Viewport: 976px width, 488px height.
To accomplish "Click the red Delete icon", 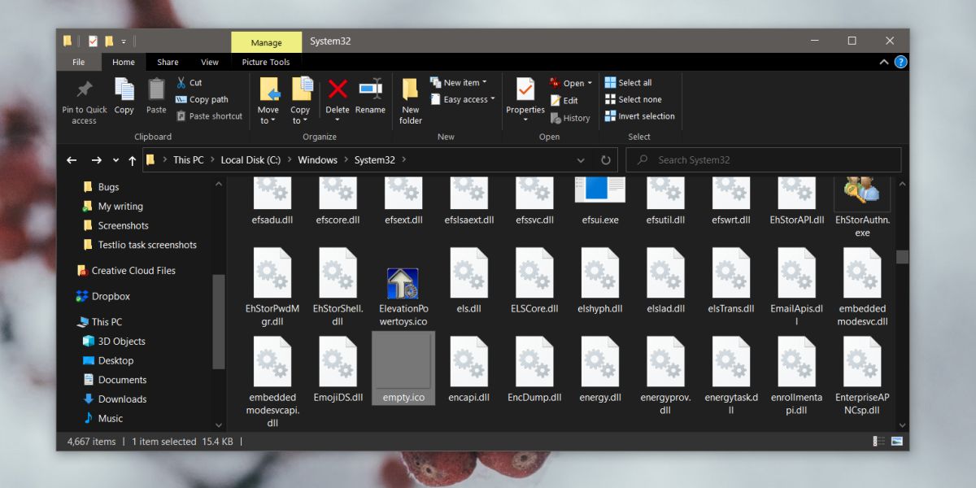I will (x=338, y=89).
